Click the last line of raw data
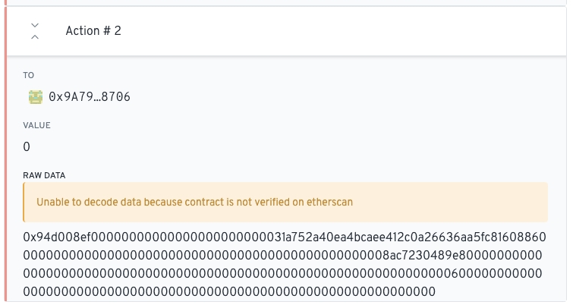Image resolution: width=576 pixels, height=308 pixels. (x=229, y=291)
